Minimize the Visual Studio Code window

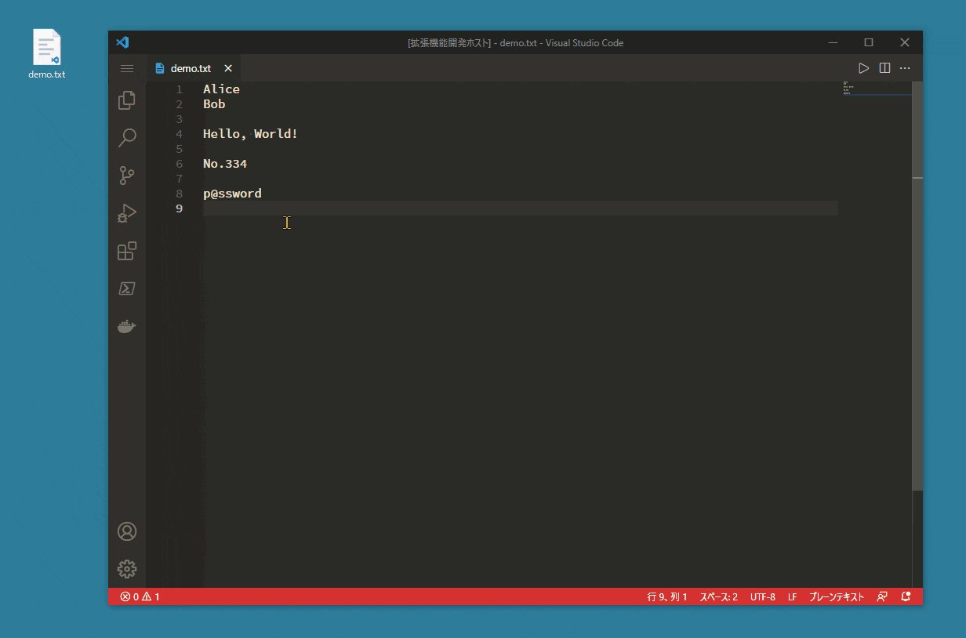coord(833,42)
